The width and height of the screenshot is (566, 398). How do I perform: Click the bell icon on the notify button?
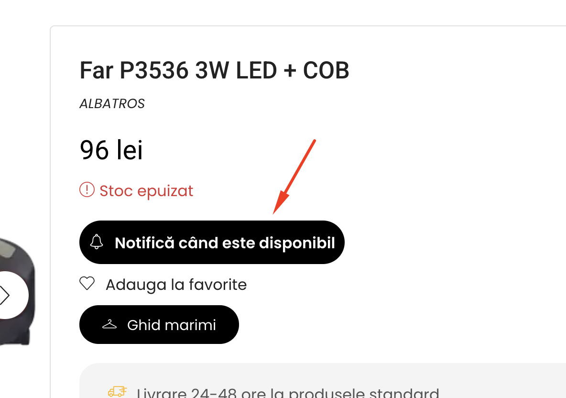pyautogui.click(x=97, y=242)
